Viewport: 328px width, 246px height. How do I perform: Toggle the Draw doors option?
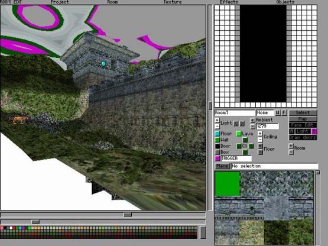coord(303,137)
